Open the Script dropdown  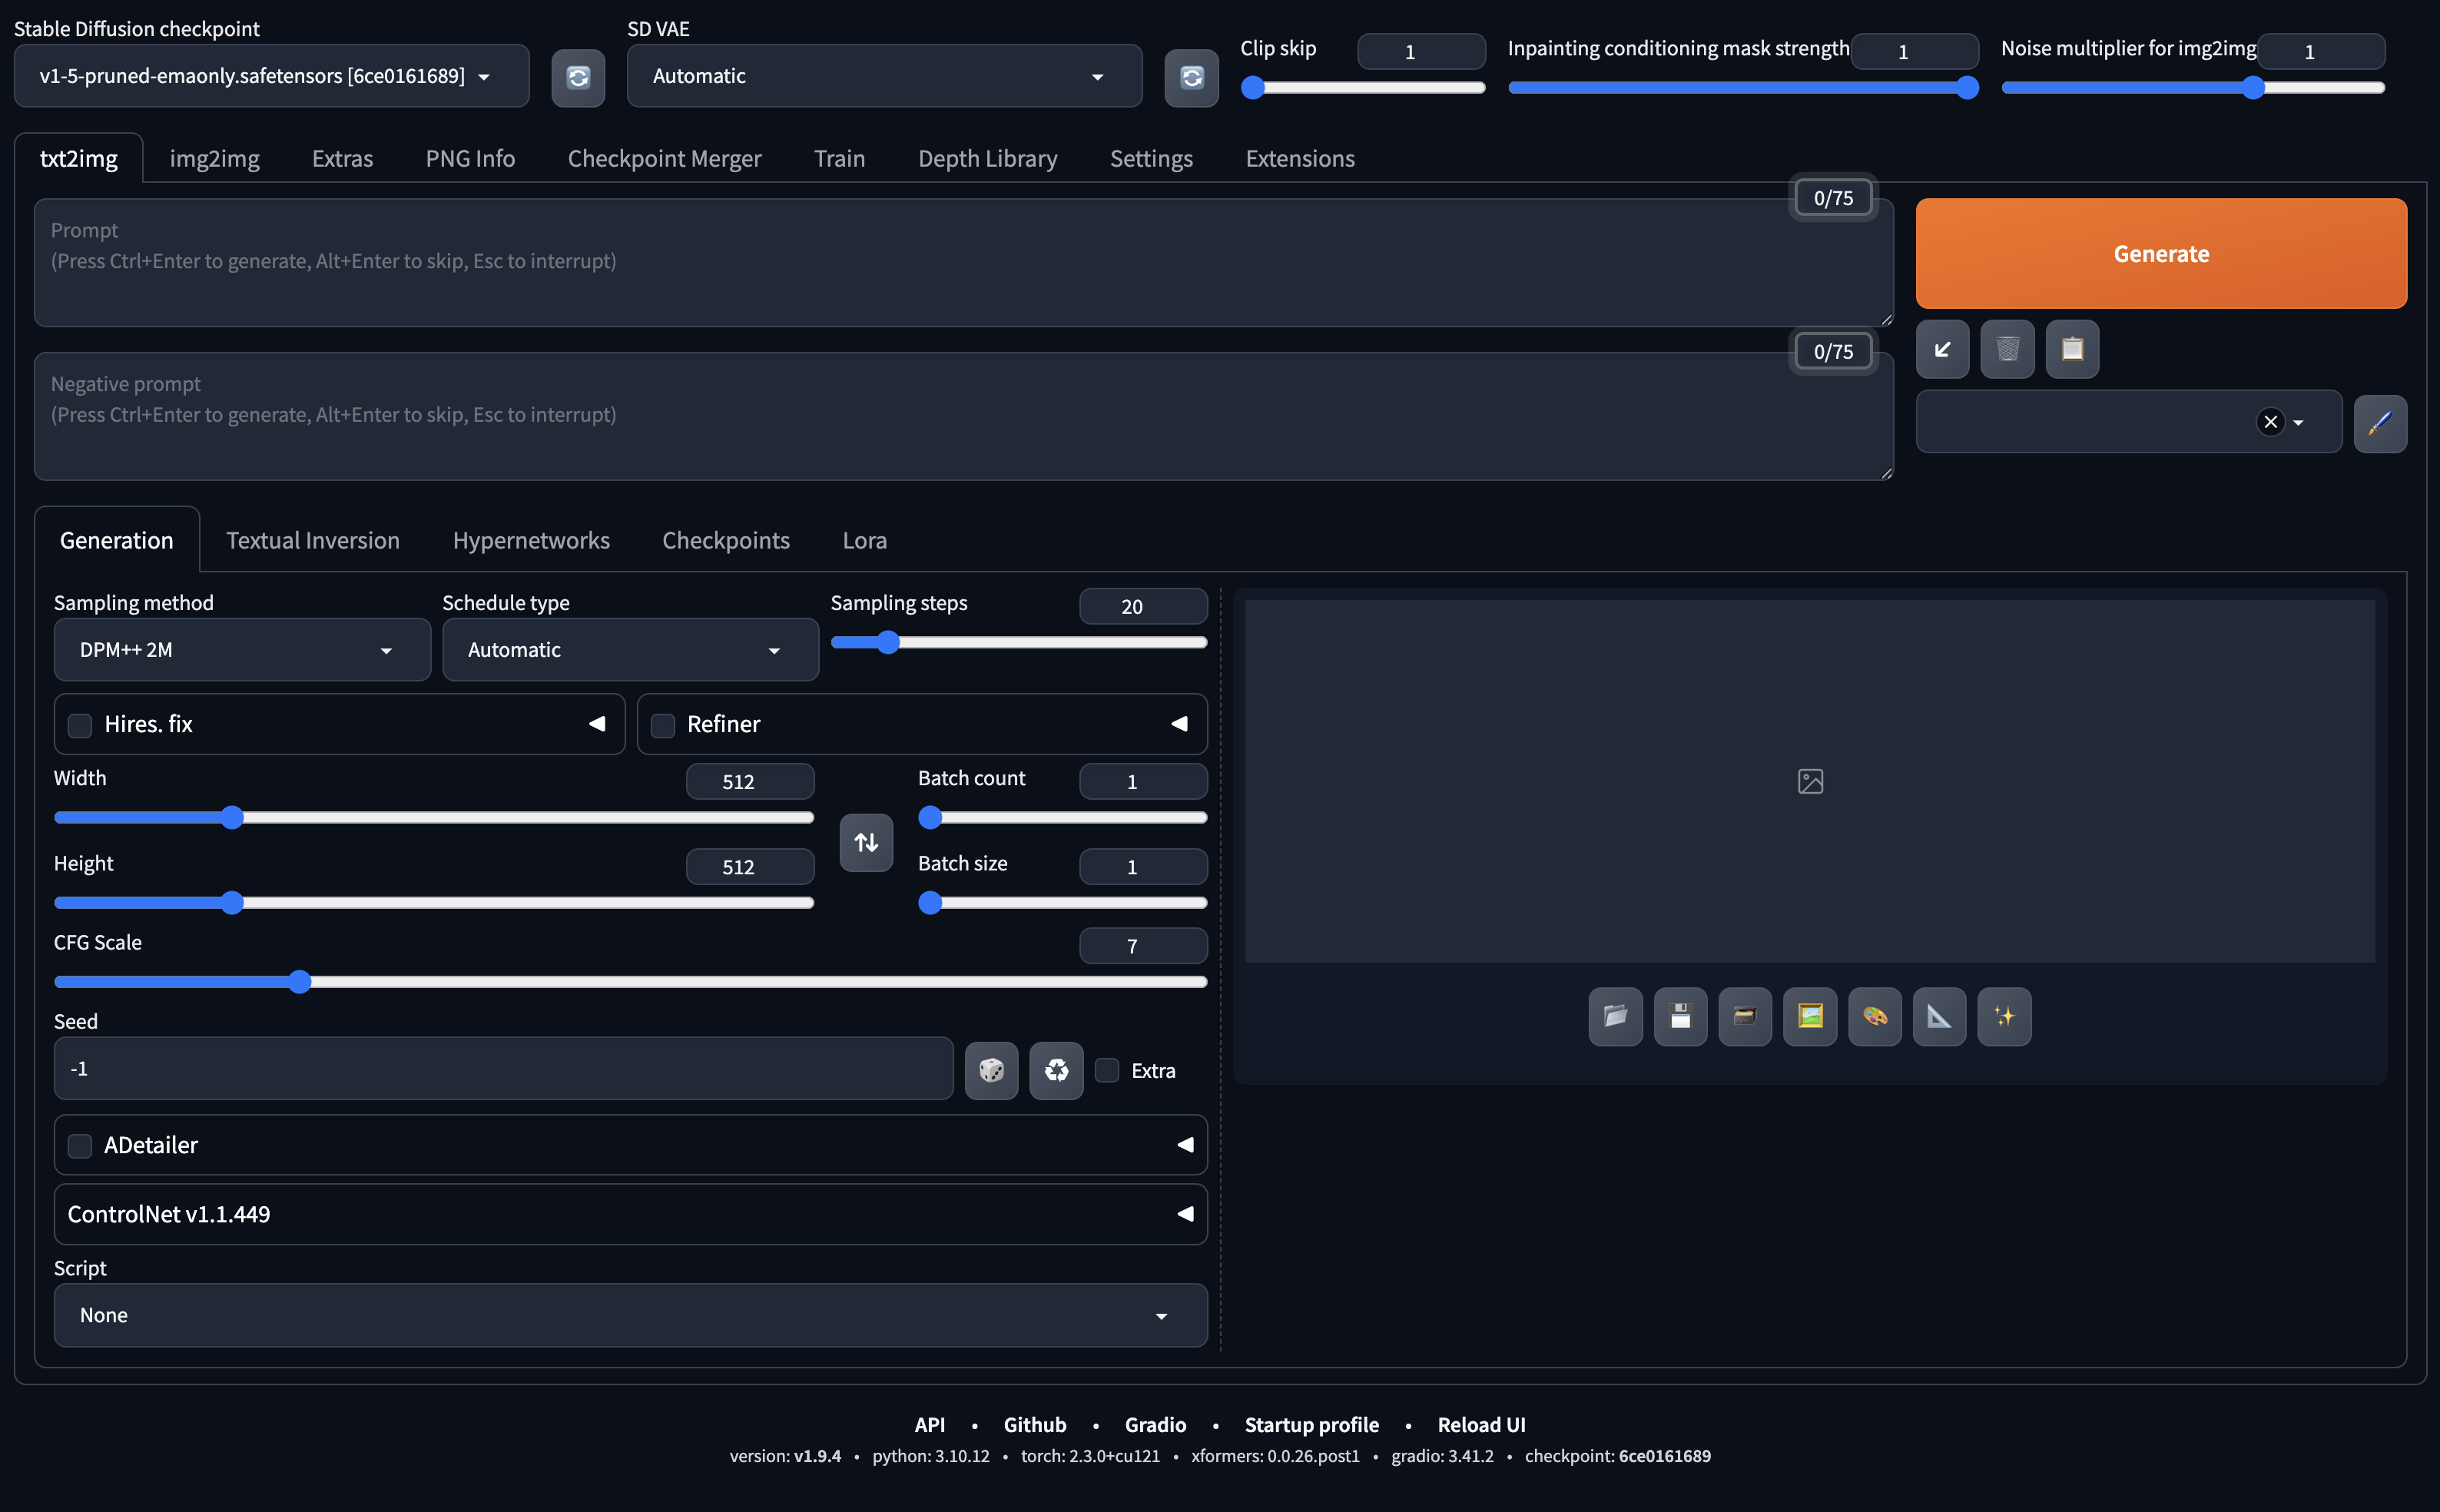tap(630, 1315)
